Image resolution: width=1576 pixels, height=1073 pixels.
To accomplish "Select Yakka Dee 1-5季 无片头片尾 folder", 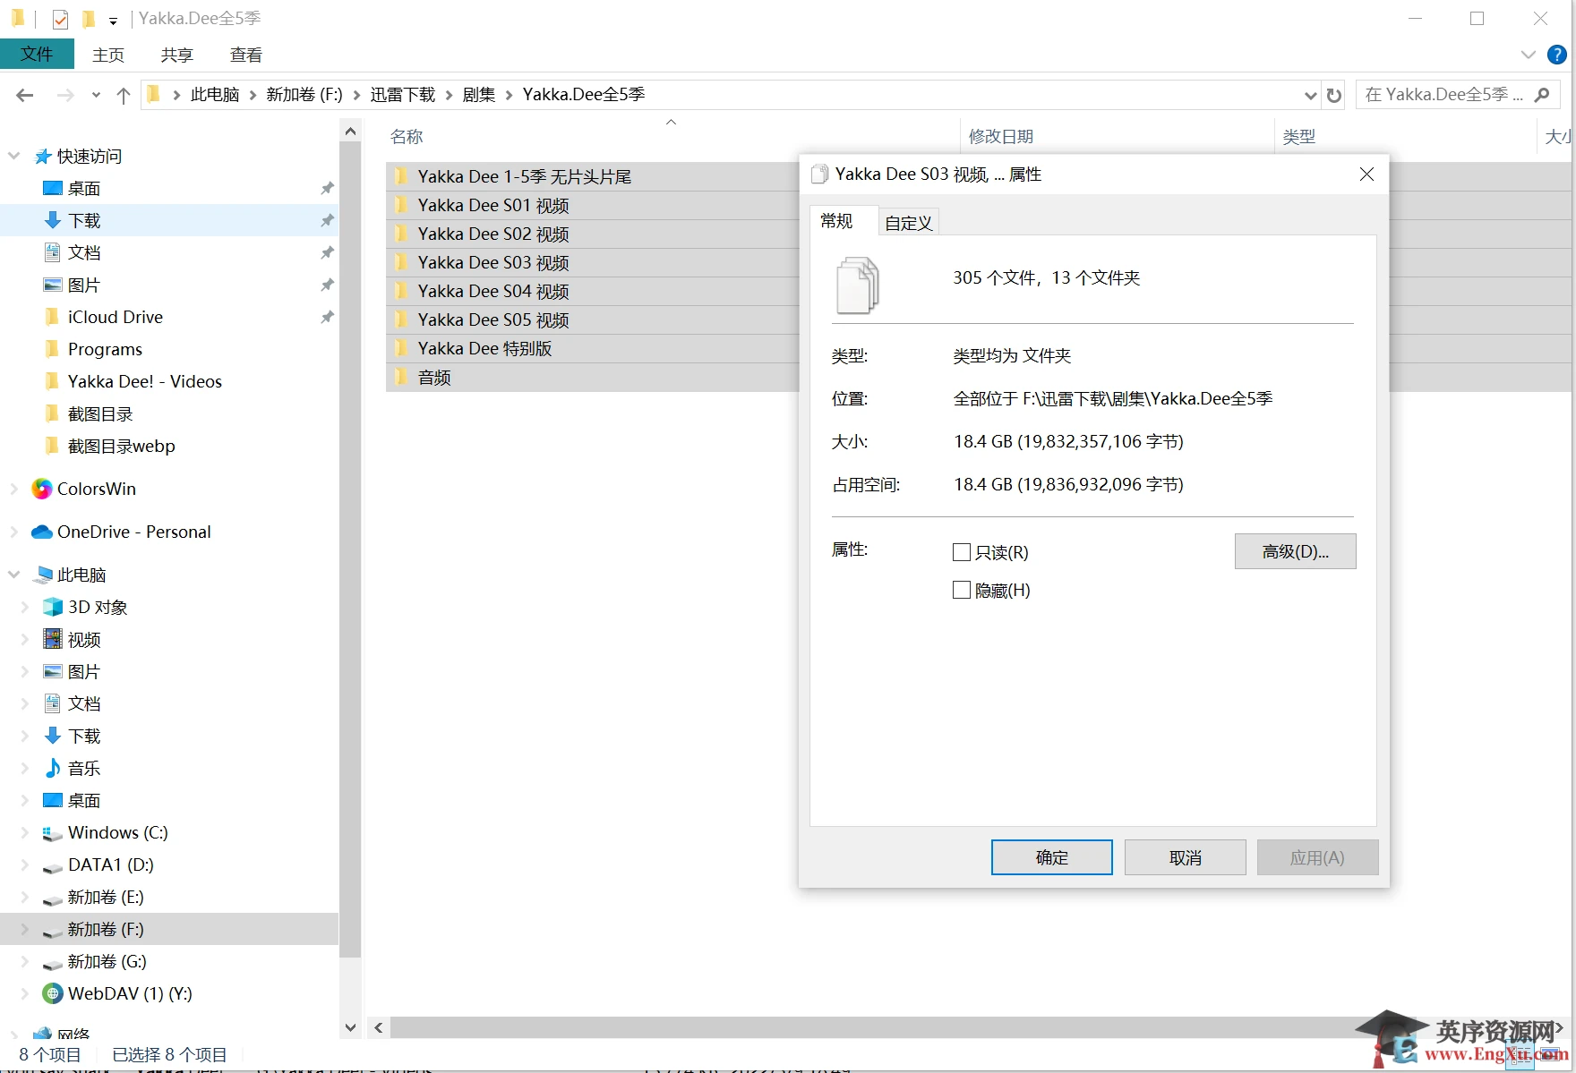I will [x=525, y=177].
